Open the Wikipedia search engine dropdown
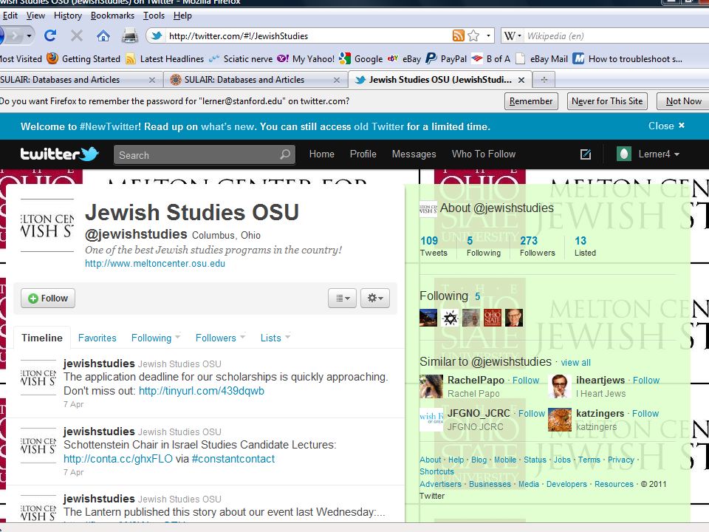The width and height of the screenshot is (709, 532). (x=519, y=35)
